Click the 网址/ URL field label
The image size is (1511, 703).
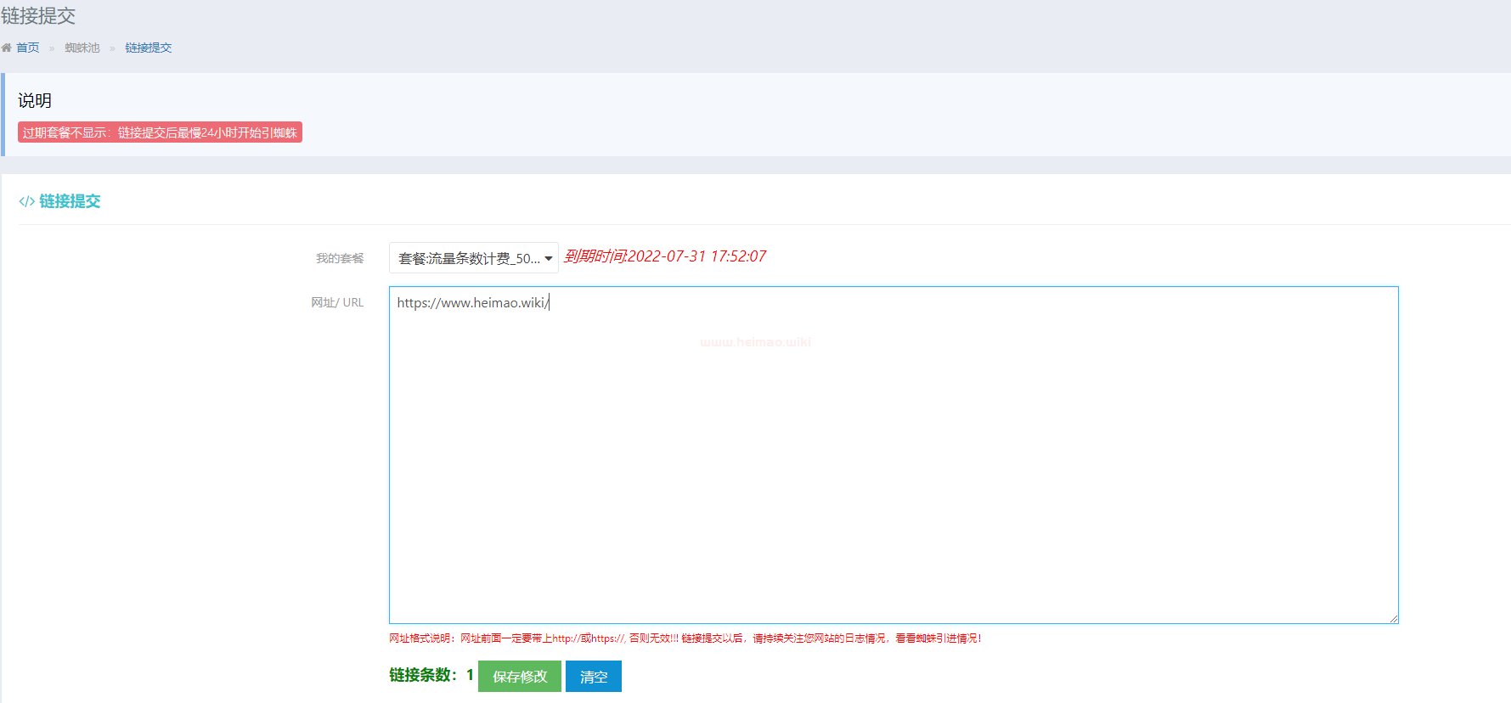click(x=337, y=302)
